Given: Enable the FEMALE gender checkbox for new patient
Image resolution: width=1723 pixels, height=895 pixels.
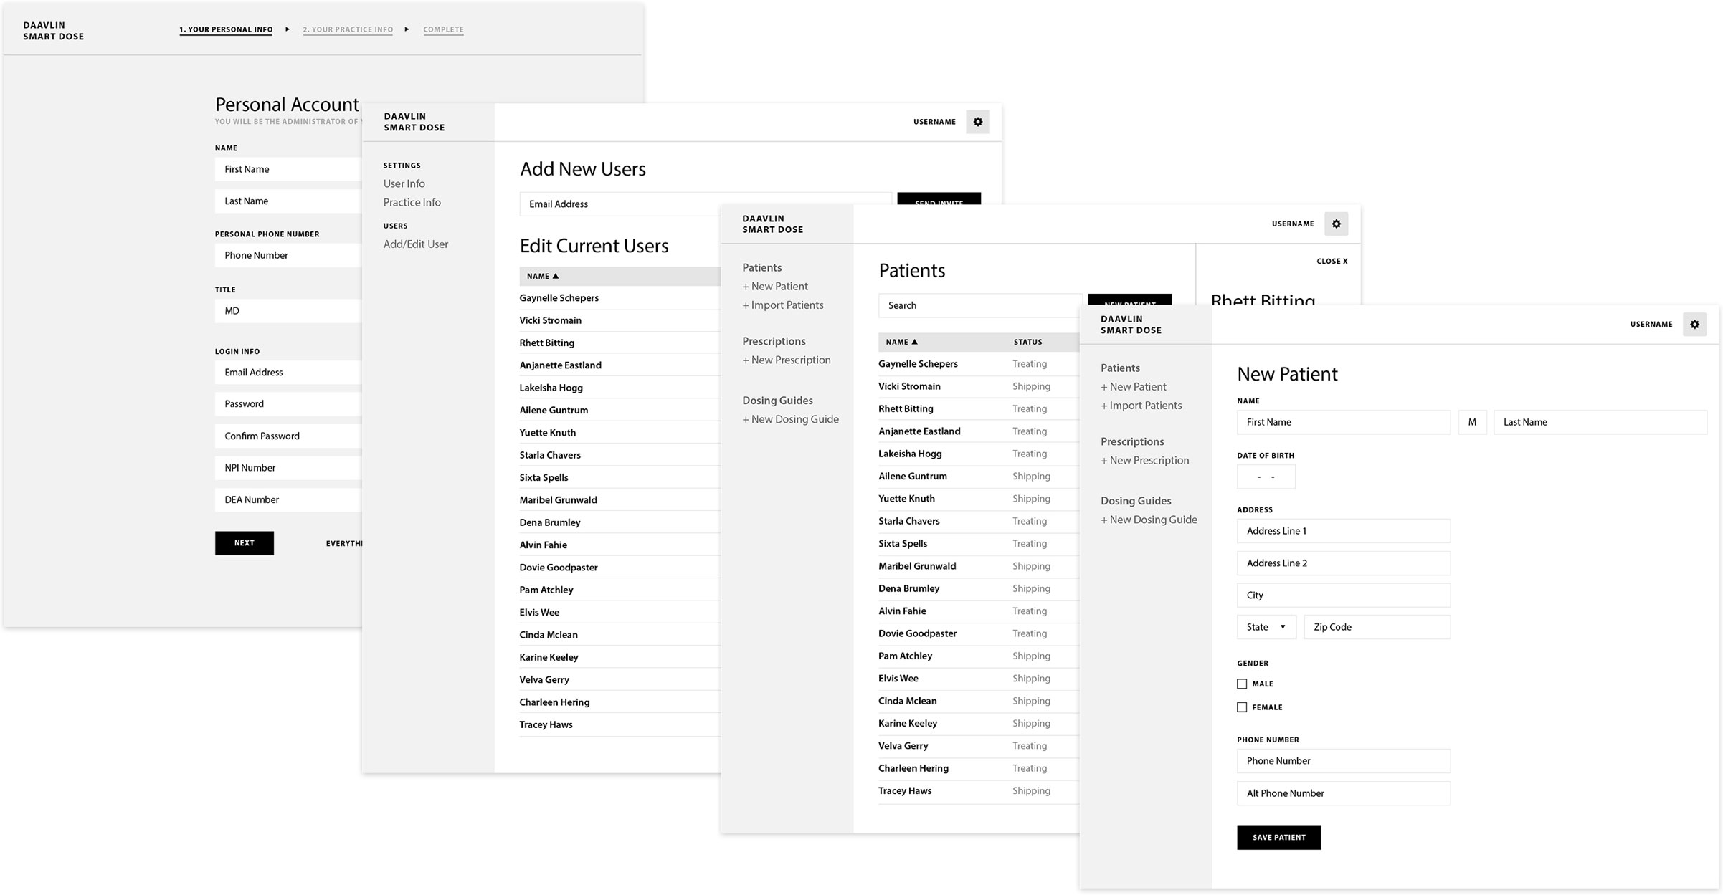Looking at the screenshot, I should [x=1242, y=706].
